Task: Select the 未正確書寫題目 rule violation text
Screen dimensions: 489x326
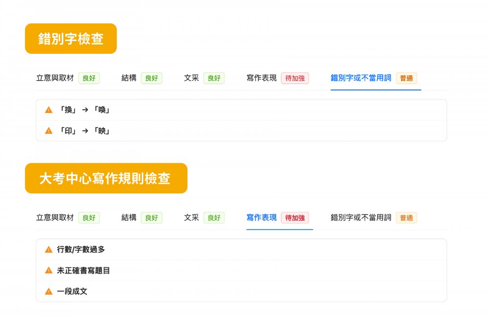Action: pos(84,270)
